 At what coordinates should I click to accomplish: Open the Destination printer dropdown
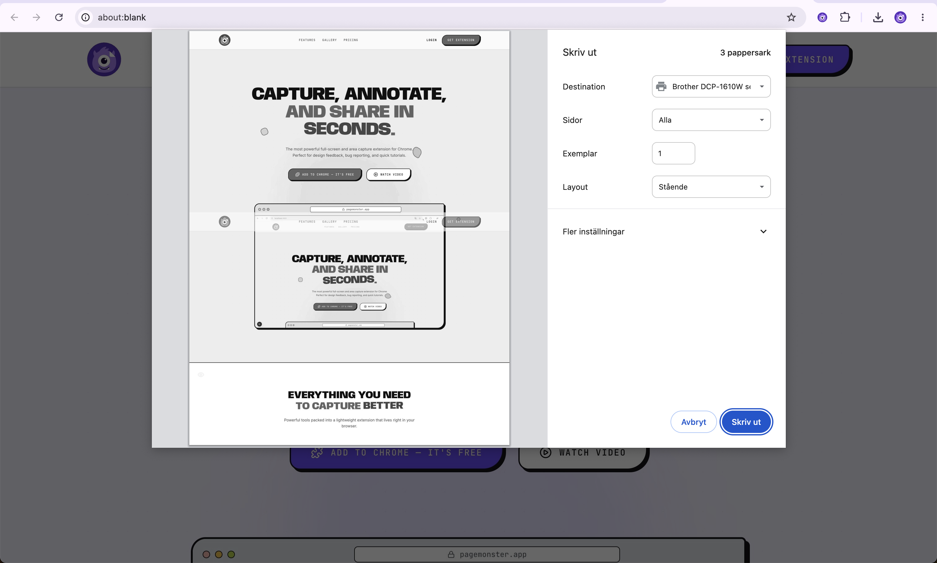(711, 86)
